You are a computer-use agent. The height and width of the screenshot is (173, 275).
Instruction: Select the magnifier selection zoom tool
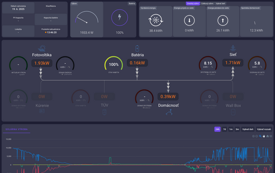click(260, 136)
